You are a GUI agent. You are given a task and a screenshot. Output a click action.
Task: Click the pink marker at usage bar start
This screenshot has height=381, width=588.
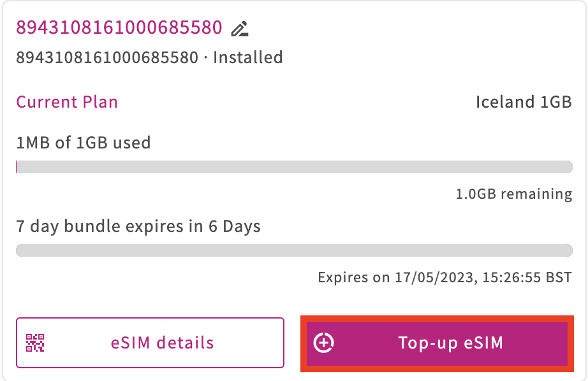pos(17,167)
